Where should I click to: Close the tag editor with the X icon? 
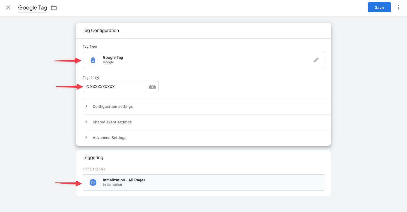click(8, 8)
